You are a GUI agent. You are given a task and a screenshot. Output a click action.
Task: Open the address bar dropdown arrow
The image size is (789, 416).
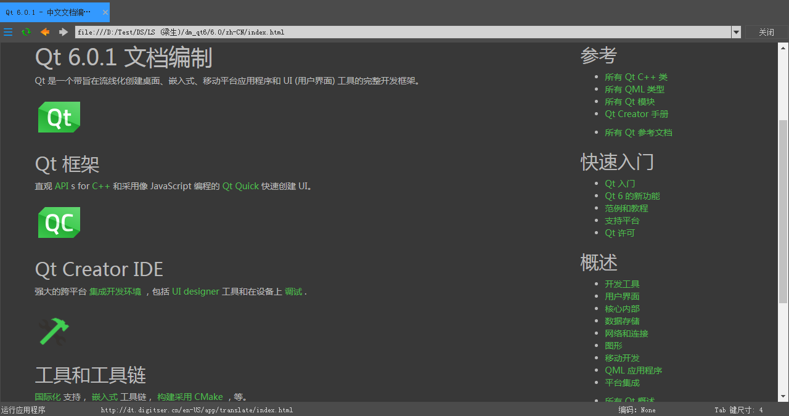736,32
